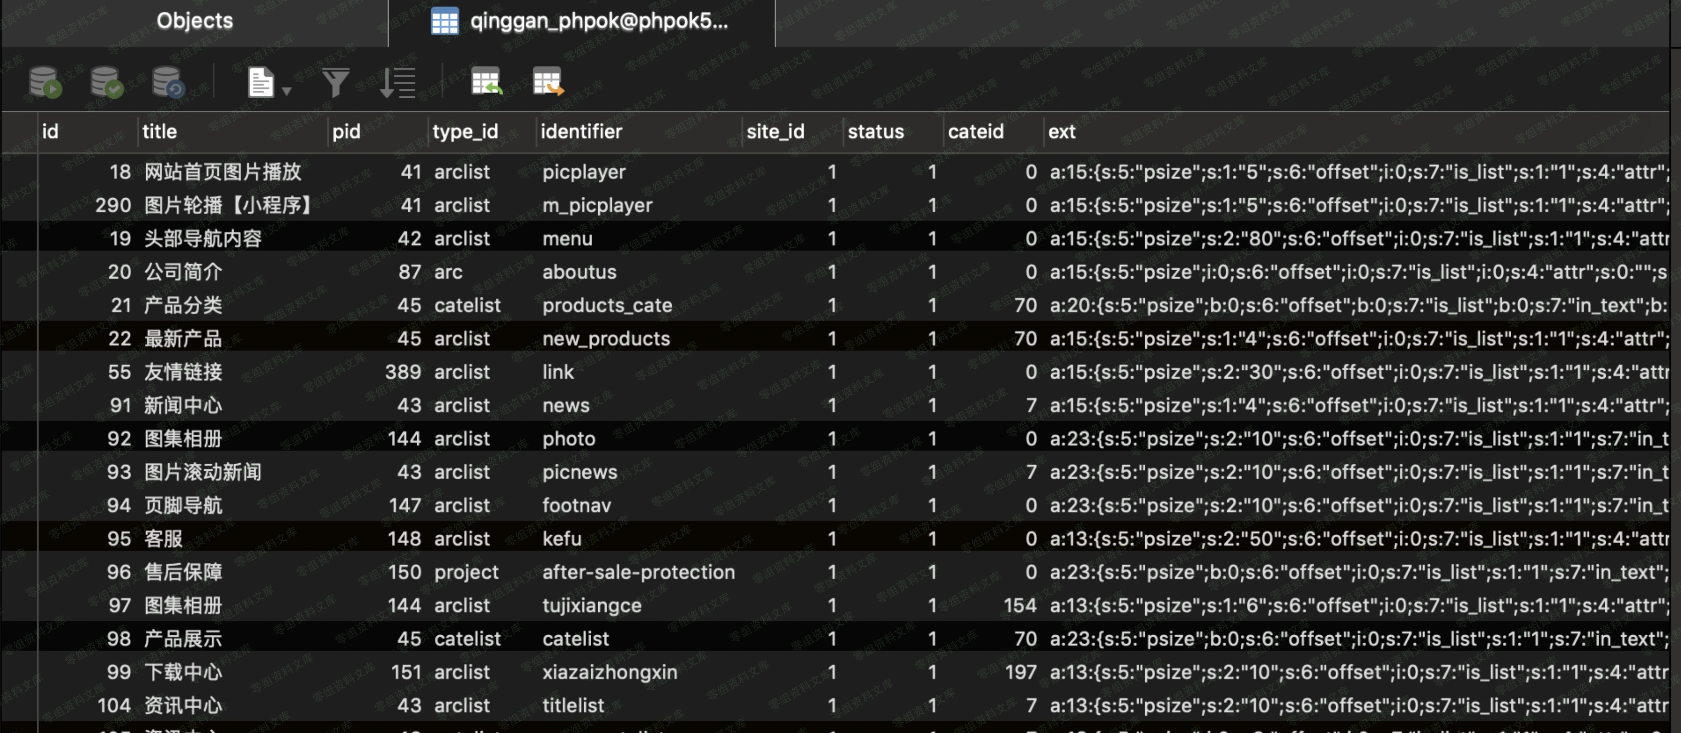Select the qinggan_phpok@phpok5 table tab
Viewport: 1681px width, 733px height.
598,22
